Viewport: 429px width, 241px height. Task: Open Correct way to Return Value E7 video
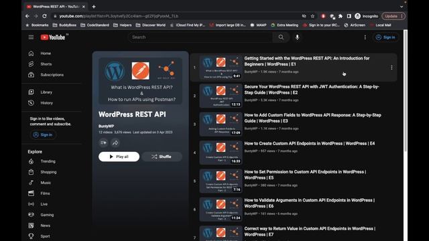tap(310, 232)
